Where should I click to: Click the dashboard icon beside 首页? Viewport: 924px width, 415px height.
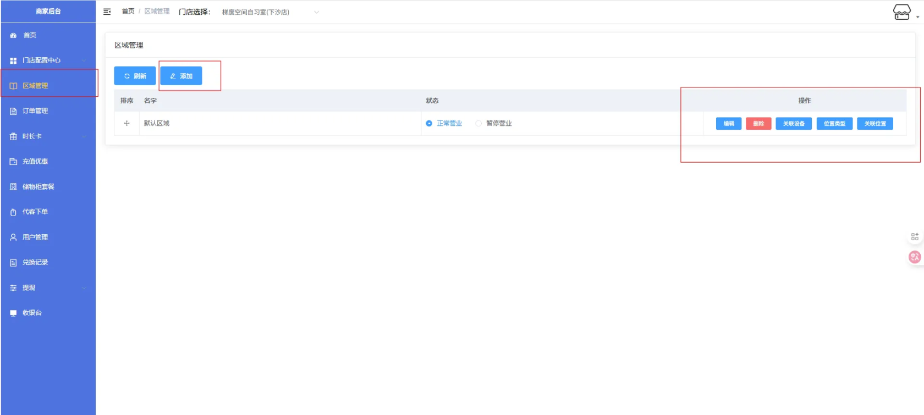pos(13,35)
